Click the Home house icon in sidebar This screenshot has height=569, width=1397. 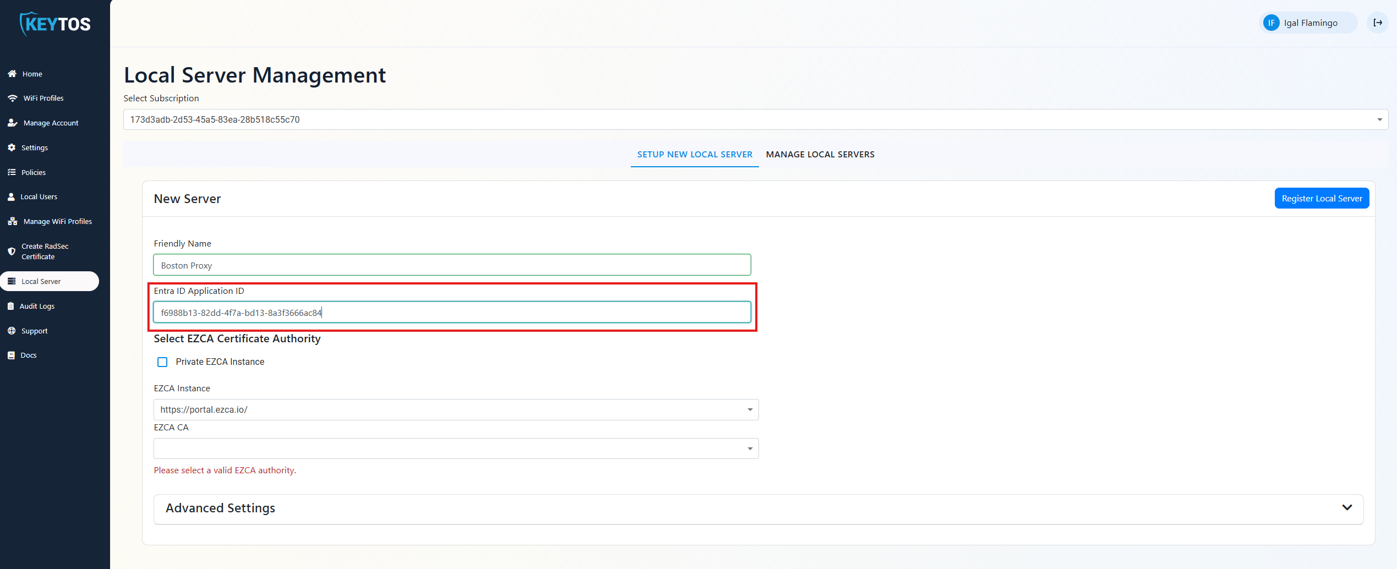point(12,74)
